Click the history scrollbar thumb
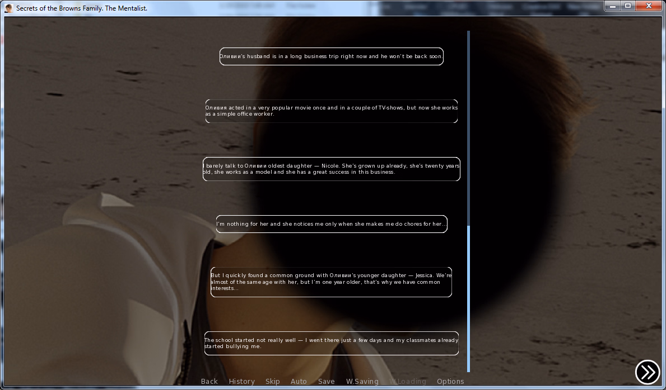 pos(468,298)
